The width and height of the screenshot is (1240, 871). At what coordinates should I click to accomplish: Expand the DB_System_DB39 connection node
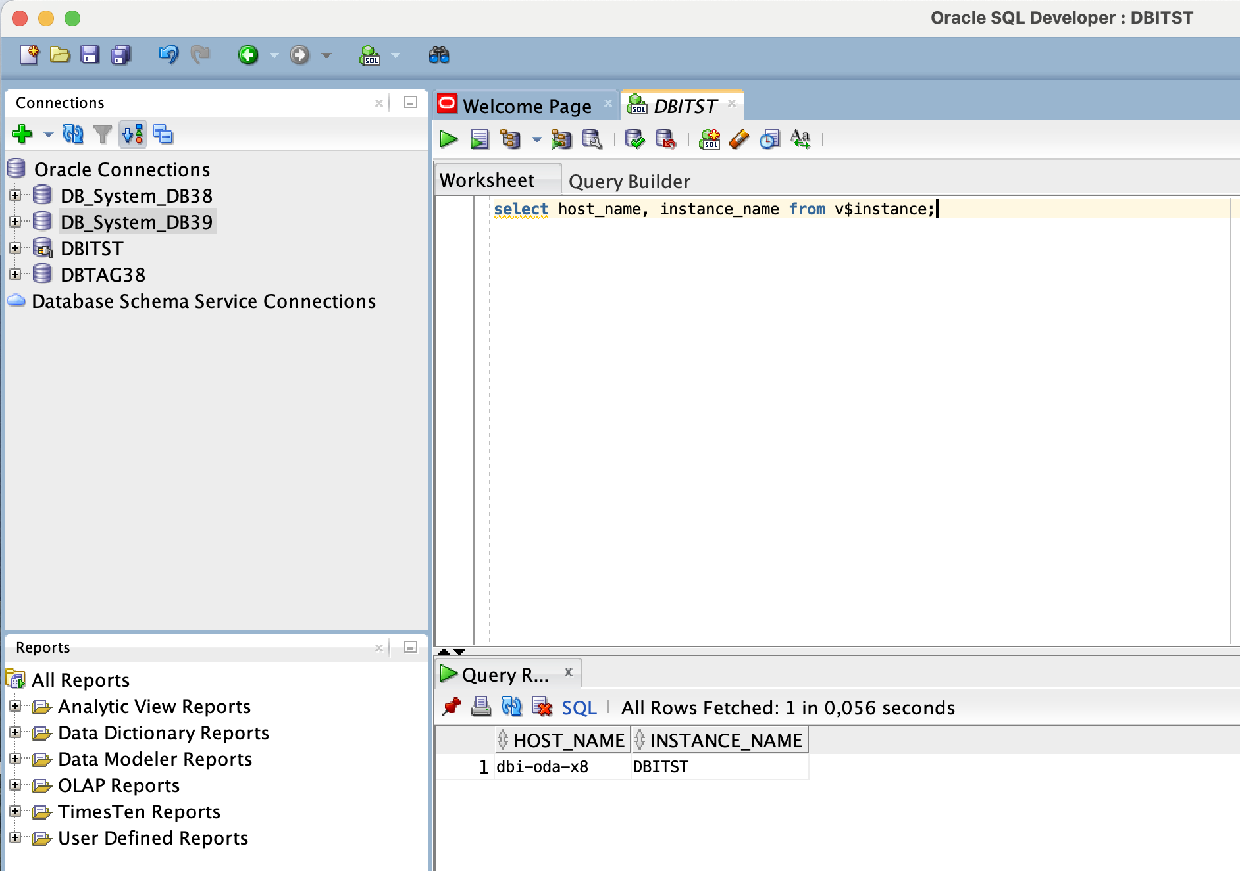point(15,222)
